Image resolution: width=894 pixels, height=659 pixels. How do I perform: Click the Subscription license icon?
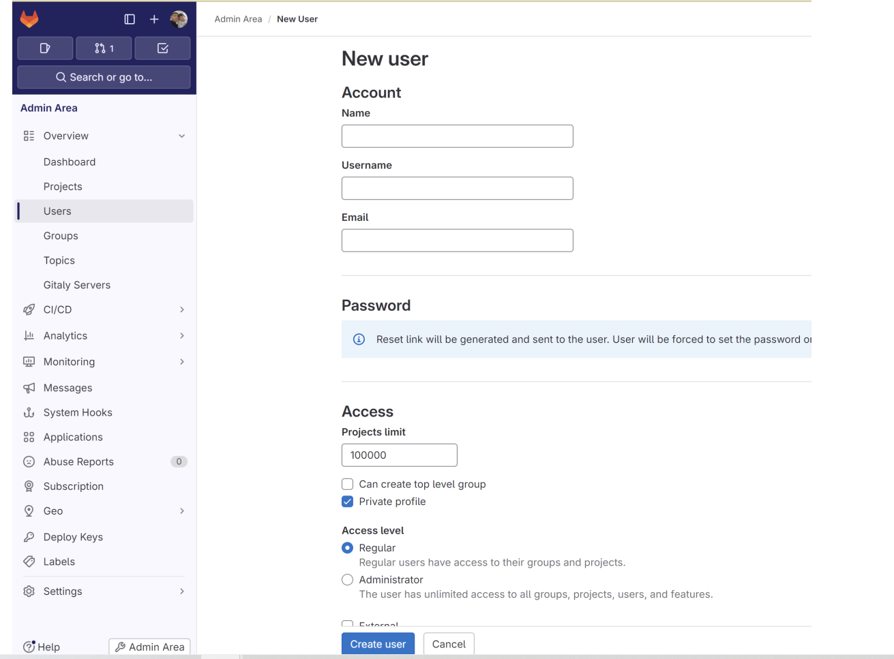(29, 486)
